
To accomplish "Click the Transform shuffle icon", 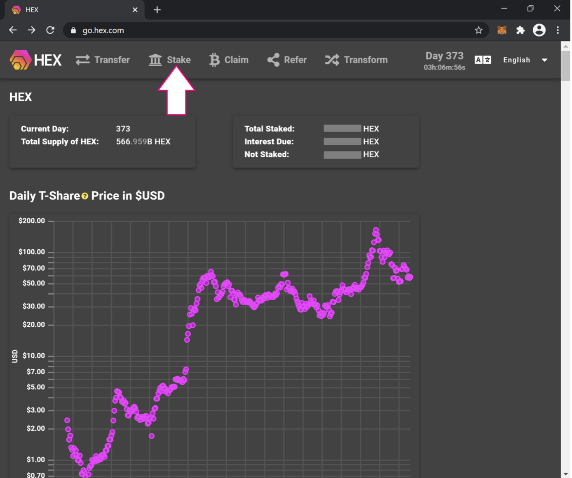I will coord(332,60).
